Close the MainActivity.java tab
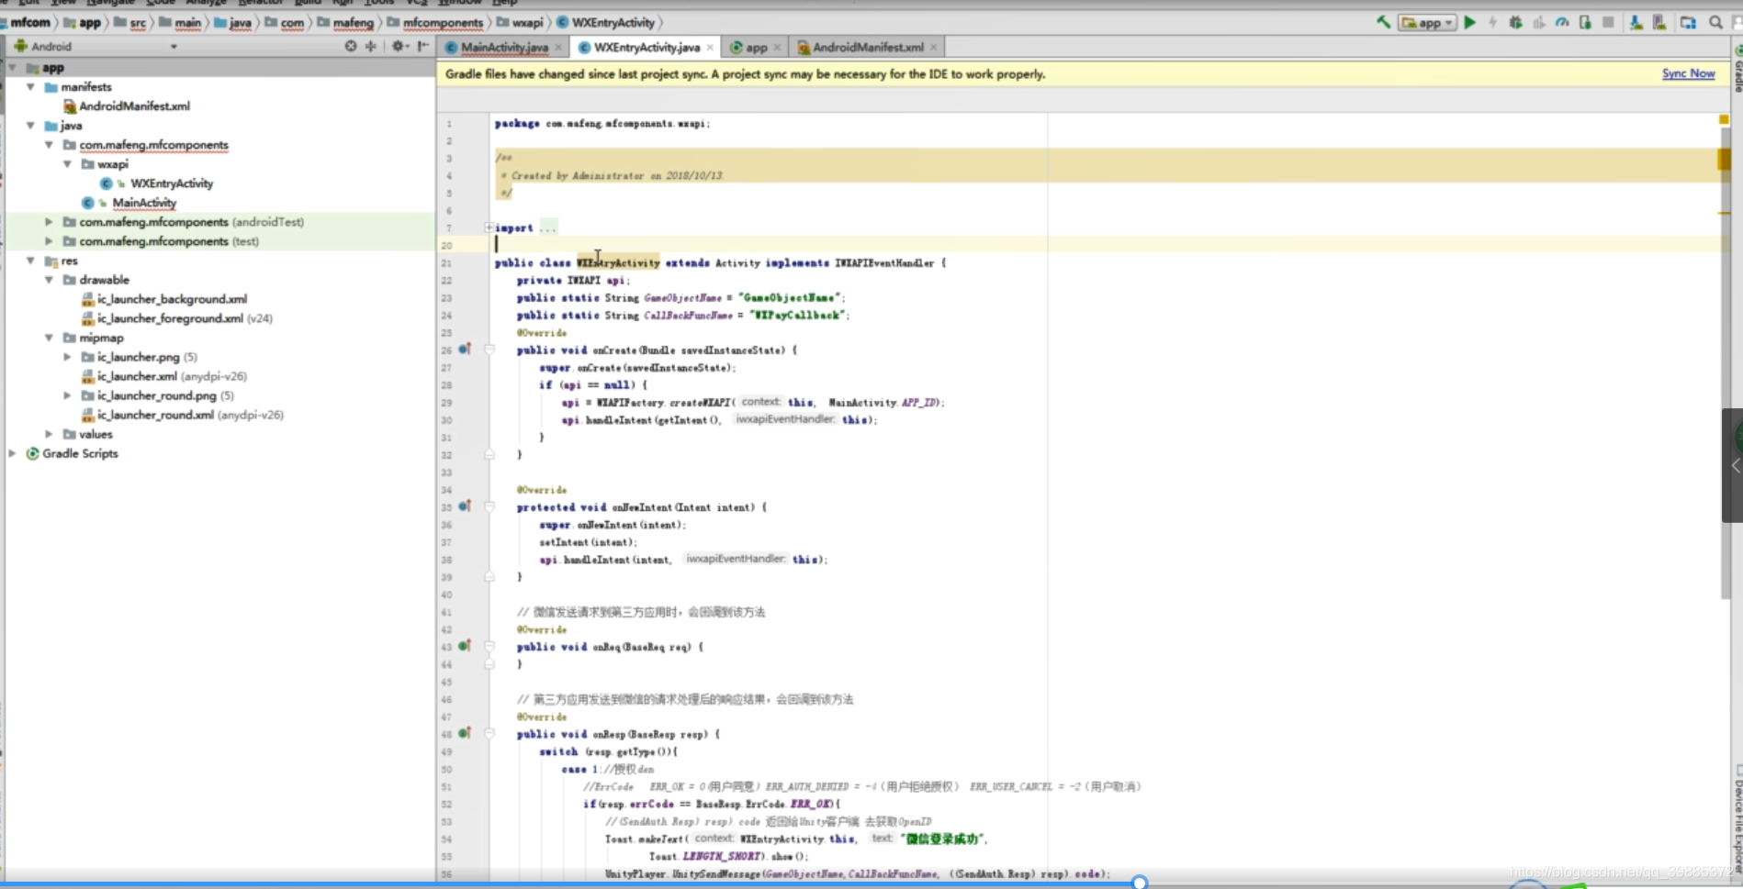The image size is (1743, 889). 558,48
